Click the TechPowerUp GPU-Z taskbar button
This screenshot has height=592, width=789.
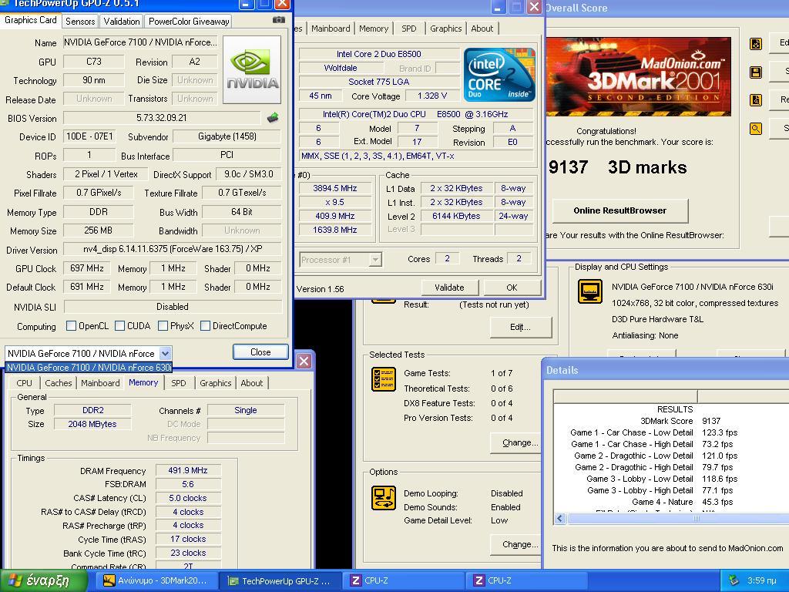pos(282,580)
